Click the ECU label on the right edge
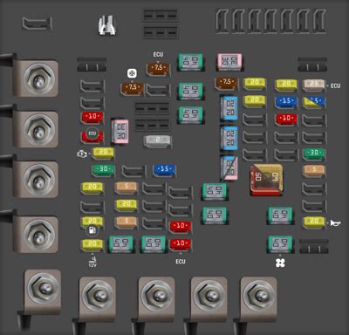Viewport: 349px width, 335px height. point(335,86)
